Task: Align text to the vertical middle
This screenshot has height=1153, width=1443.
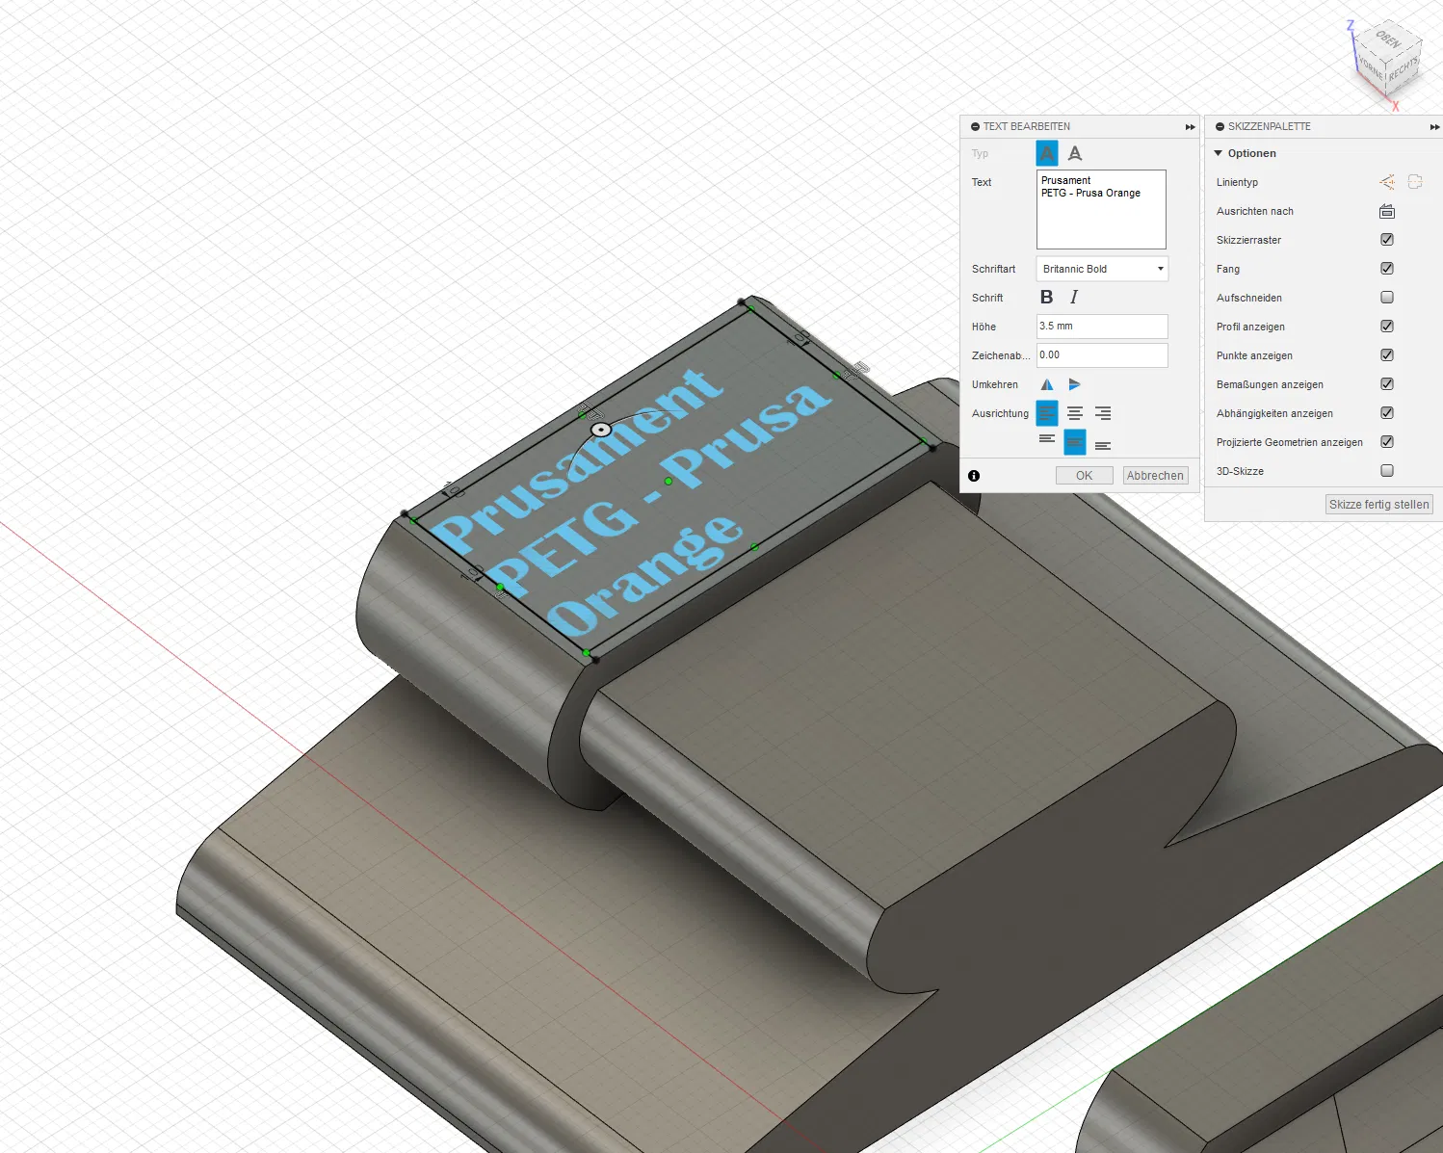Action: 1075,442
